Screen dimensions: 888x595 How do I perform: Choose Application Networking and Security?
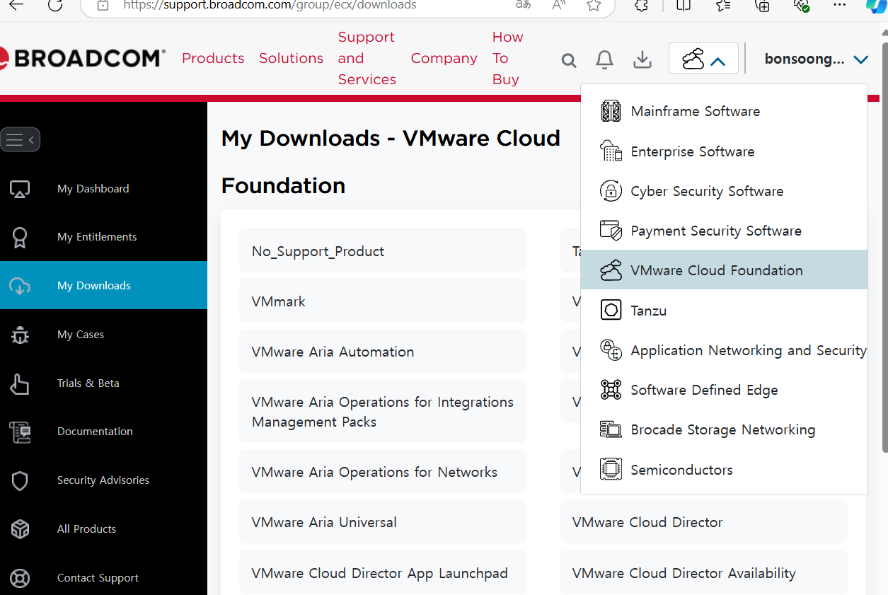point(724,350)
